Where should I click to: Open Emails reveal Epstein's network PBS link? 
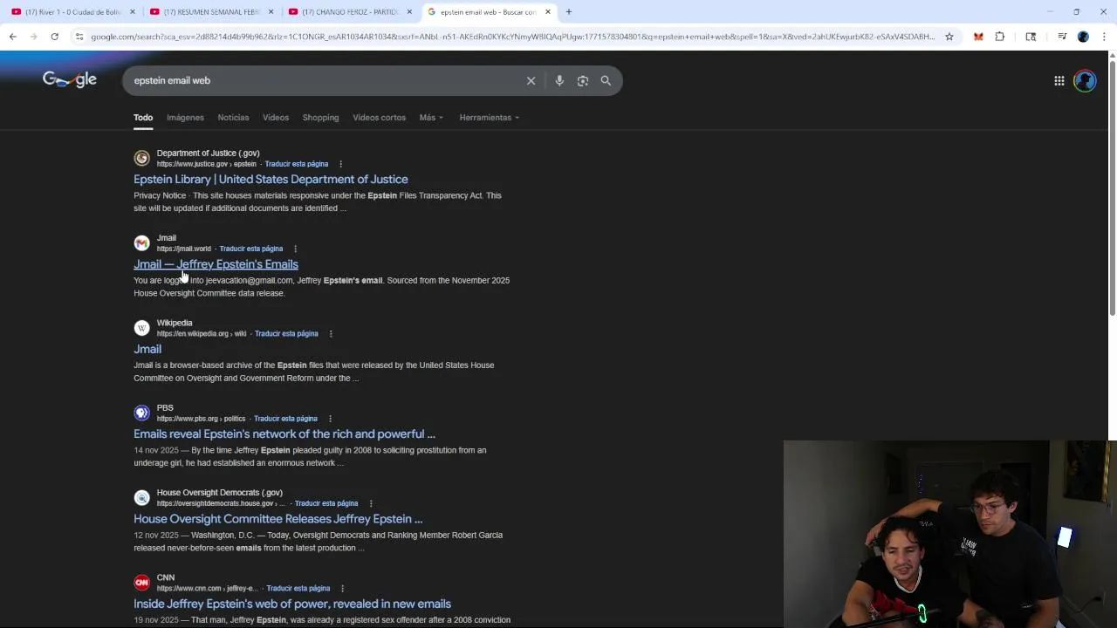point(284,433)
